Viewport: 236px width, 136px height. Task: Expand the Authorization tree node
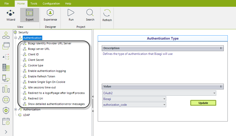15,109
